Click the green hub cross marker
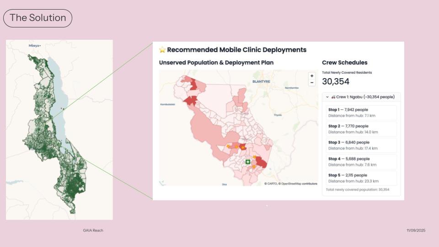Screen dimensions: 439x247 (x=248, y=161)
